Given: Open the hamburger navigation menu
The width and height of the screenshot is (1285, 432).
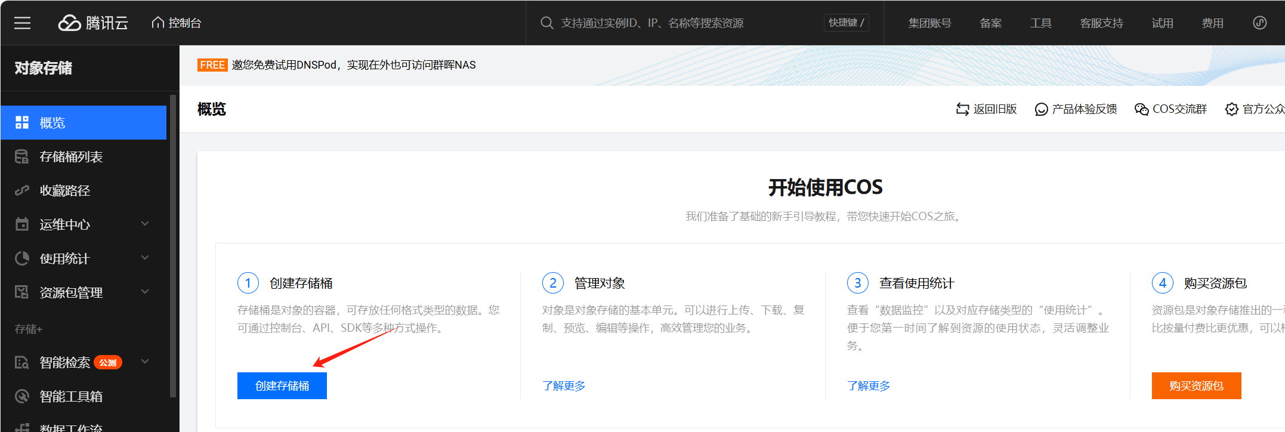Looking at the screenshot, I should coord(23,23).
